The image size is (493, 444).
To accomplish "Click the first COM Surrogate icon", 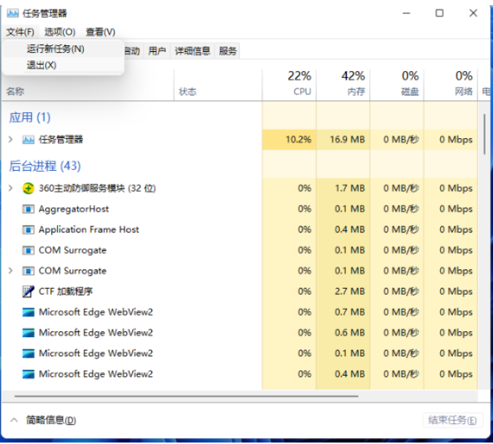I will pos(28,251).
